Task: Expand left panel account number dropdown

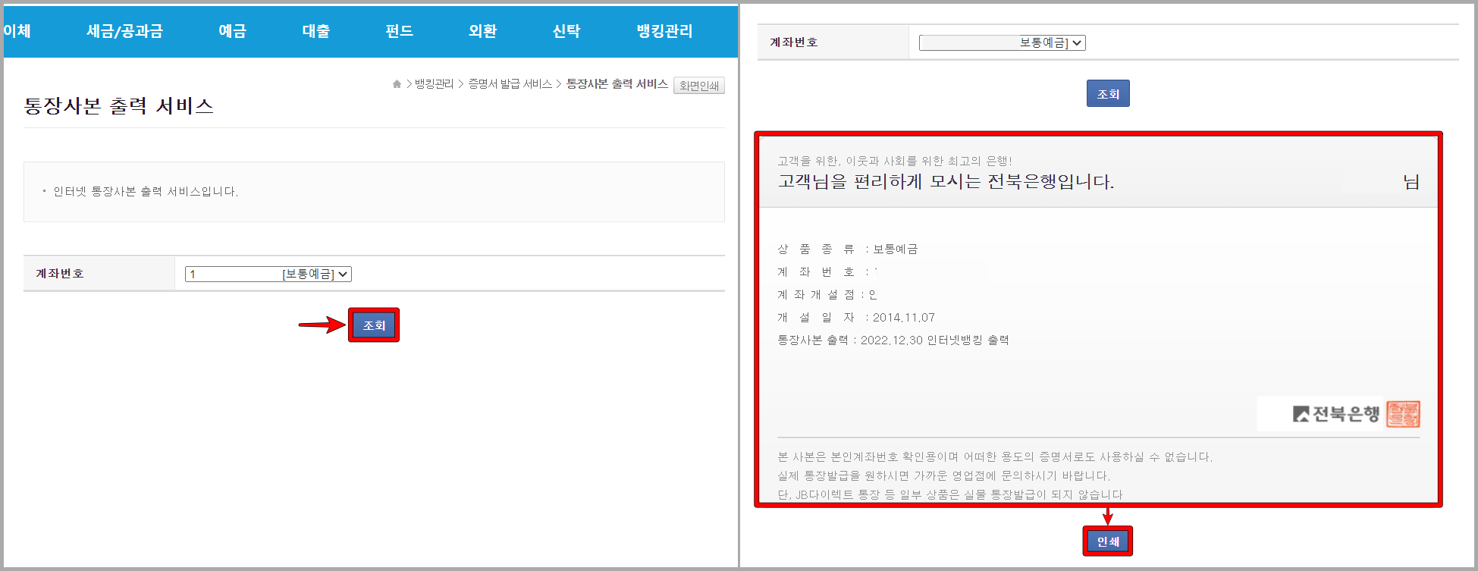Action: tap(268, 275)
